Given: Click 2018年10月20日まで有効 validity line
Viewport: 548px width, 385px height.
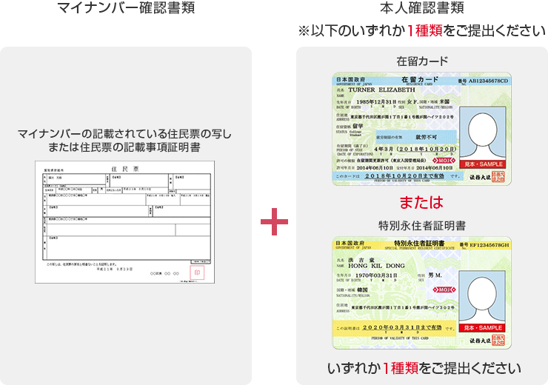Looking at the screenshot, I should click(x=404, y=176).
